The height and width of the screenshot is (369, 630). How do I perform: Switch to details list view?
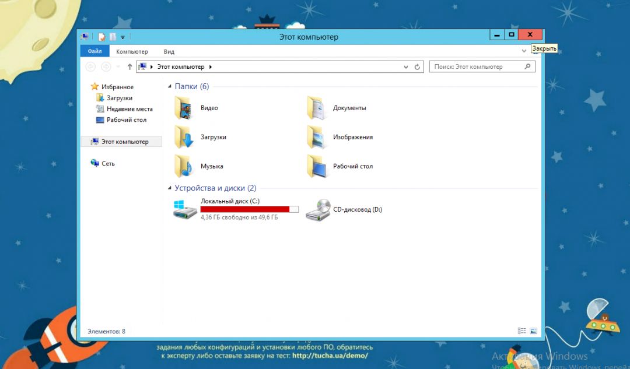tap(521, 331)
